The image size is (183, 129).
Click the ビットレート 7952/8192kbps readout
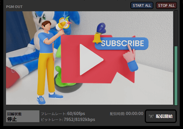[x=68, y=119]
